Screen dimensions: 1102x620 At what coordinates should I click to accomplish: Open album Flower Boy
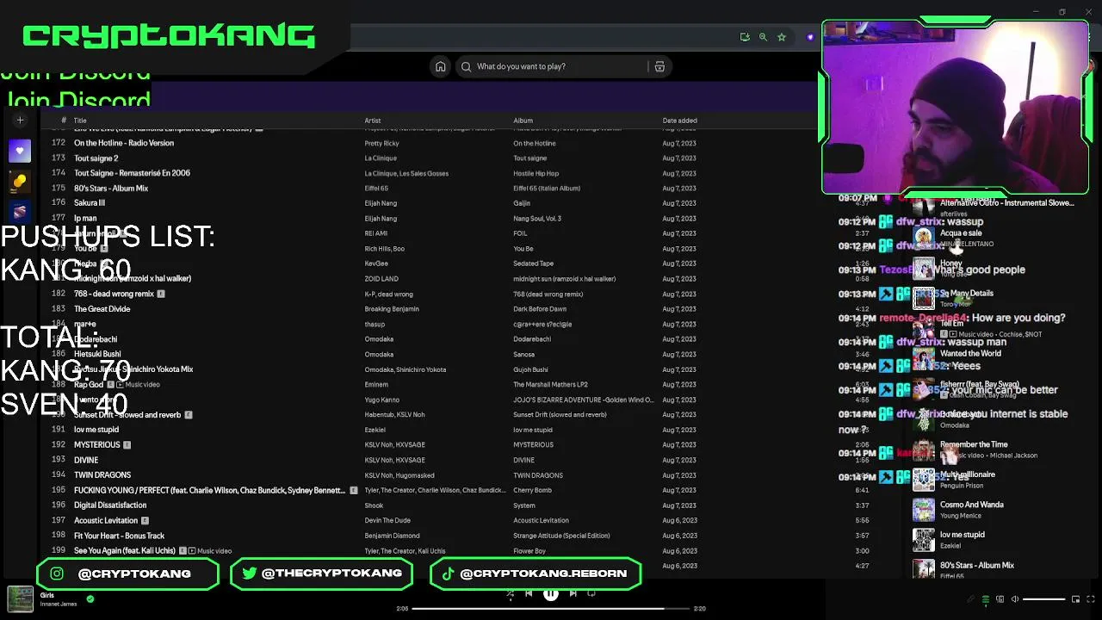click(x=529, y=551)
